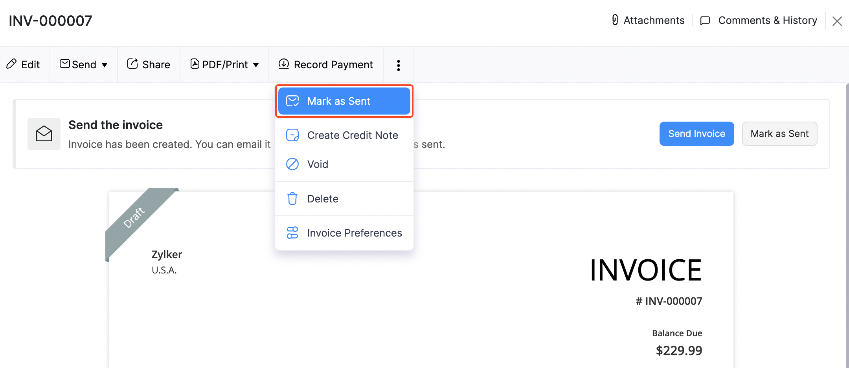Viewport: 849px width, 368px height.
Task: Choose Create Credit Note from menu
Action: (352, 135)
